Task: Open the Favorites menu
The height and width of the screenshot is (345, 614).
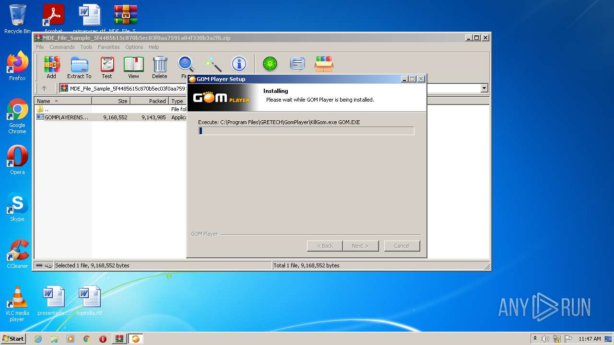Action: 109,47
